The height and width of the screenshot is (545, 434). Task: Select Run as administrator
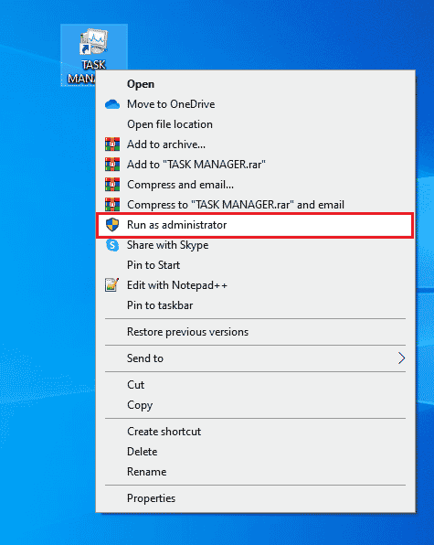(256, 225)
